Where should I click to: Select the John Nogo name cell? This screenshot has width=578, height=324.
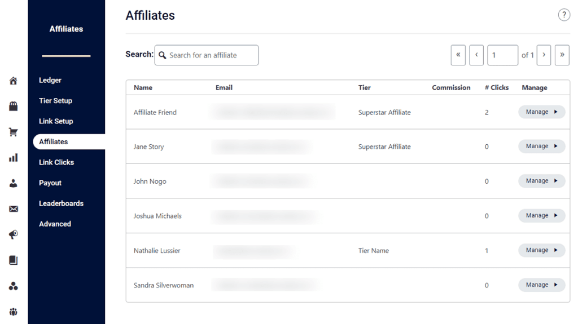[150, 181]
